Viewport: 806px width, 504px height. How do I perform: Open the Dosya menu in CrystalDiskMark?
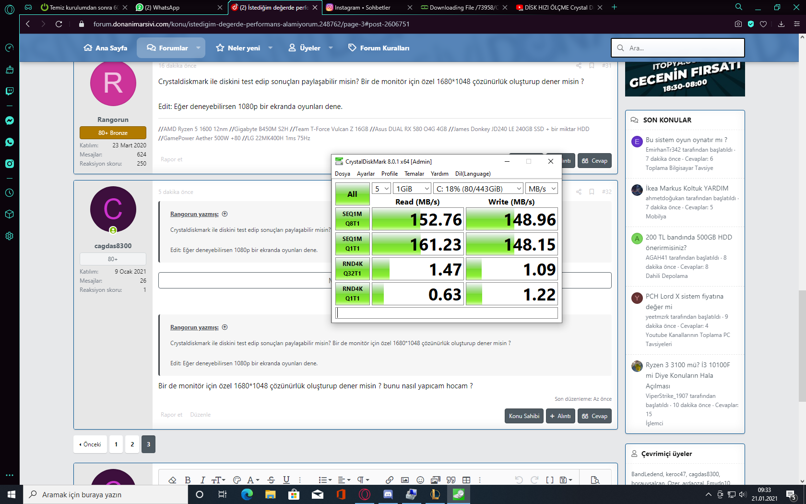pos(343,174)
